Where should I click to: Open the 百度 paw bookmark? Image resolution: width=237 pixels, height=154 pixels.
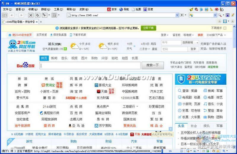(148, 9)
